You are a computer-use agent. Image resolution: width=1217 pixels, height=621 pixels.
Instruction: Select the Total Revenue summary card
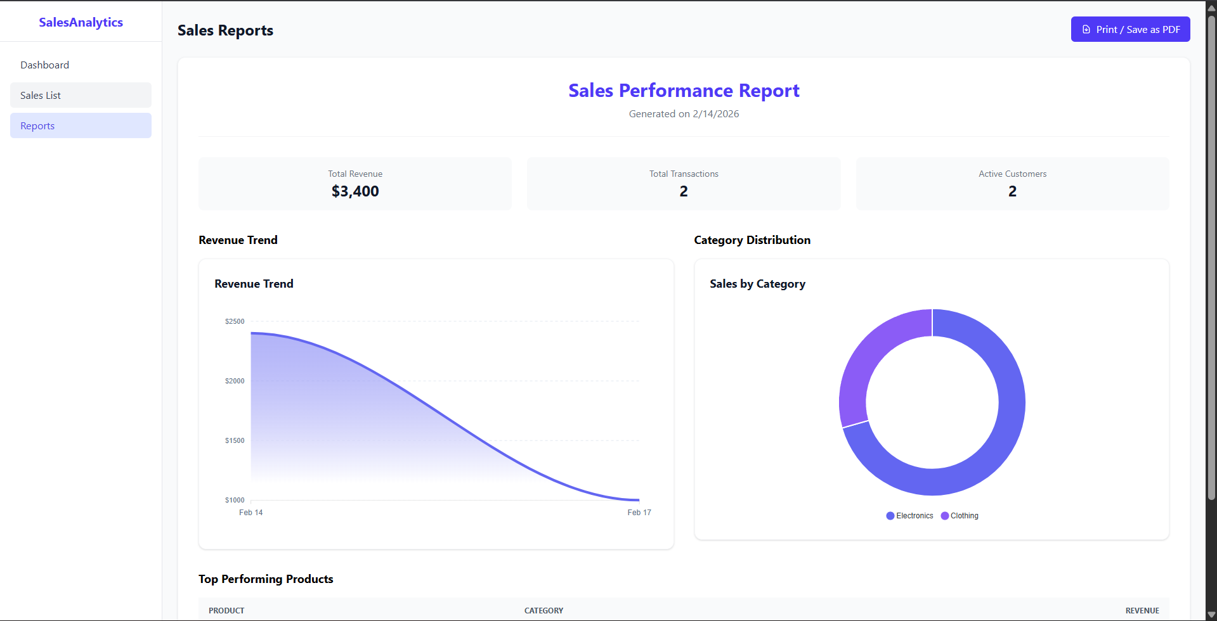[x=355, y=184]
